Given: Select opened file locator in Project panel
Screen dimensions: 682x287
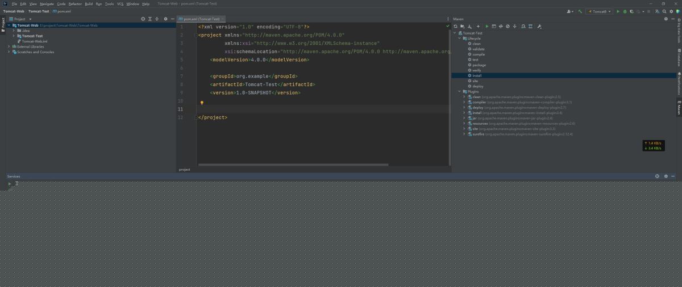Looking at the screenshot, I should [143, 19].
